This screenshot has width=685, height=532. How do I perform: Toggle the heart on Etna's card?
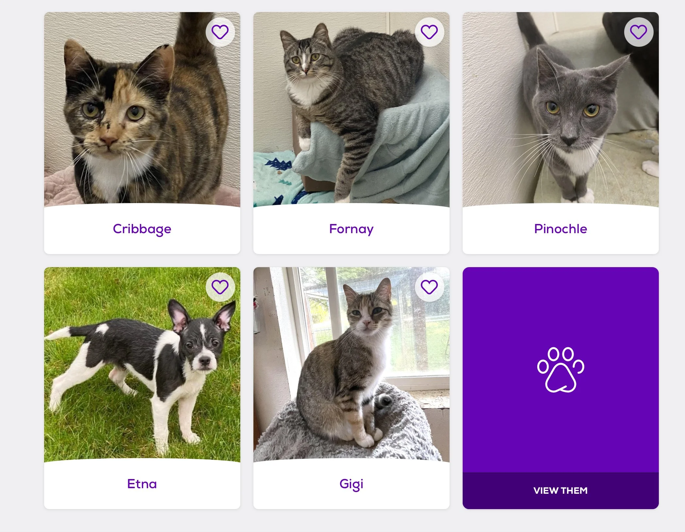pyautogui.click(x=220, y=287)
